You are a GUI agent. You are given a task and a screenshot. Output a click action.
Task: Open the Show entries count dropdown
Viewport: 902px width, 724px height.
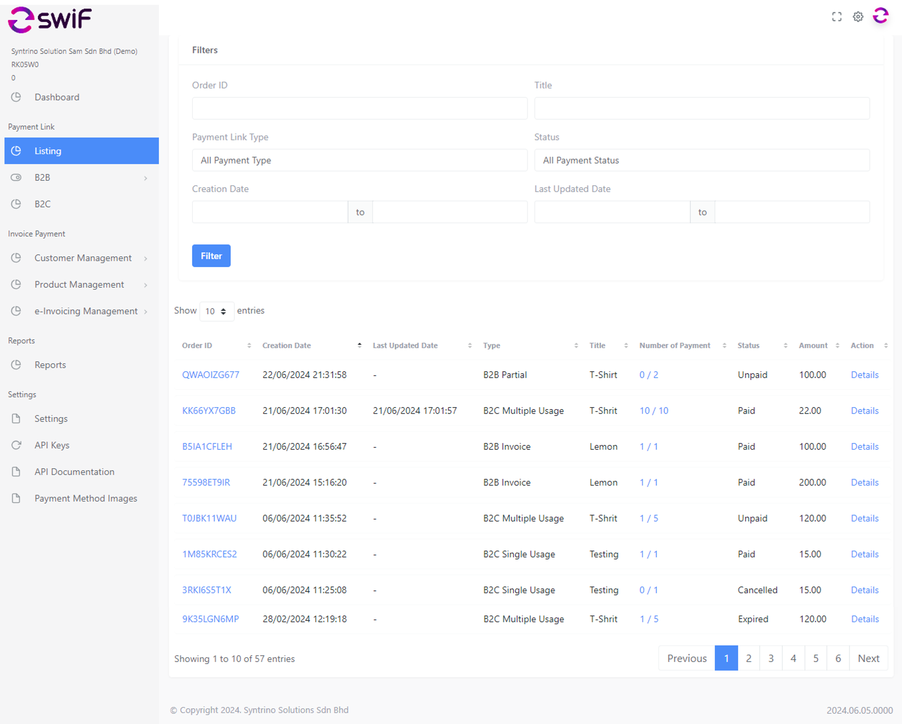(x=216, y=311)
